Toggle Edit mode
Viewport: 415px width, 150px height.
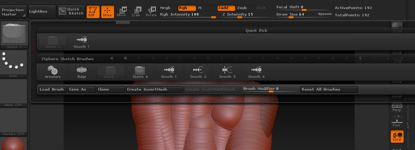(x=93, y=11)
